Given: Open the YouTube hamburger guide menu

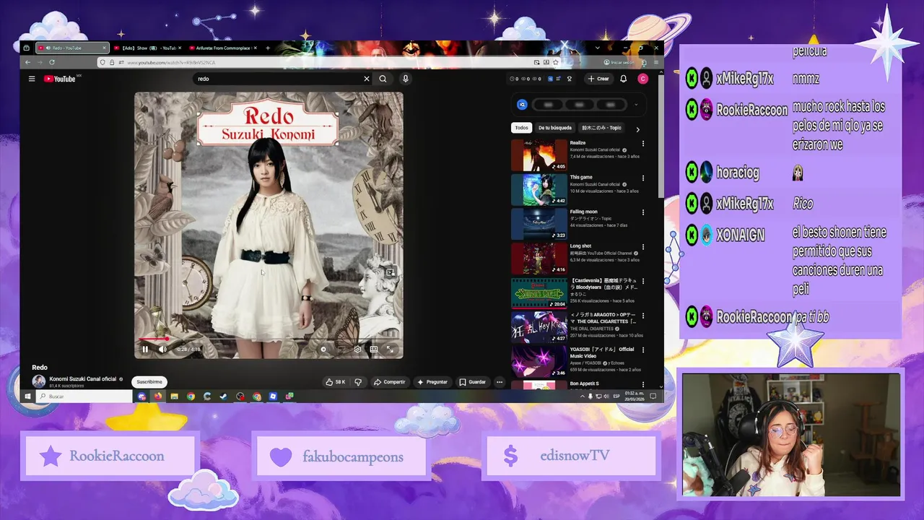Looking at the screenshot, I should [32, 79].
